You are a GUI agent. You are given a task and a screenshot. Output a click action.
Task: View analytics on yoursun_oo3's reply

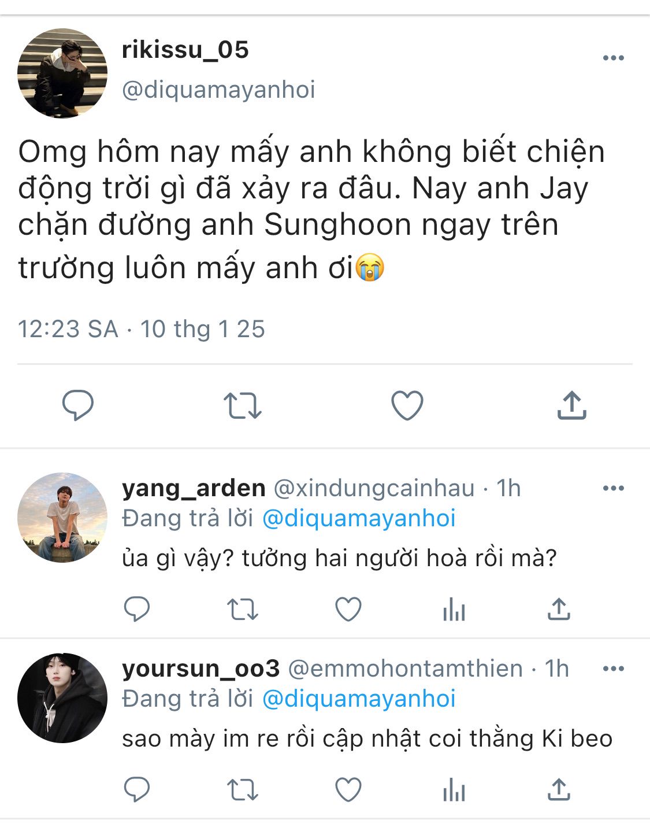click(x=454, y=790)
